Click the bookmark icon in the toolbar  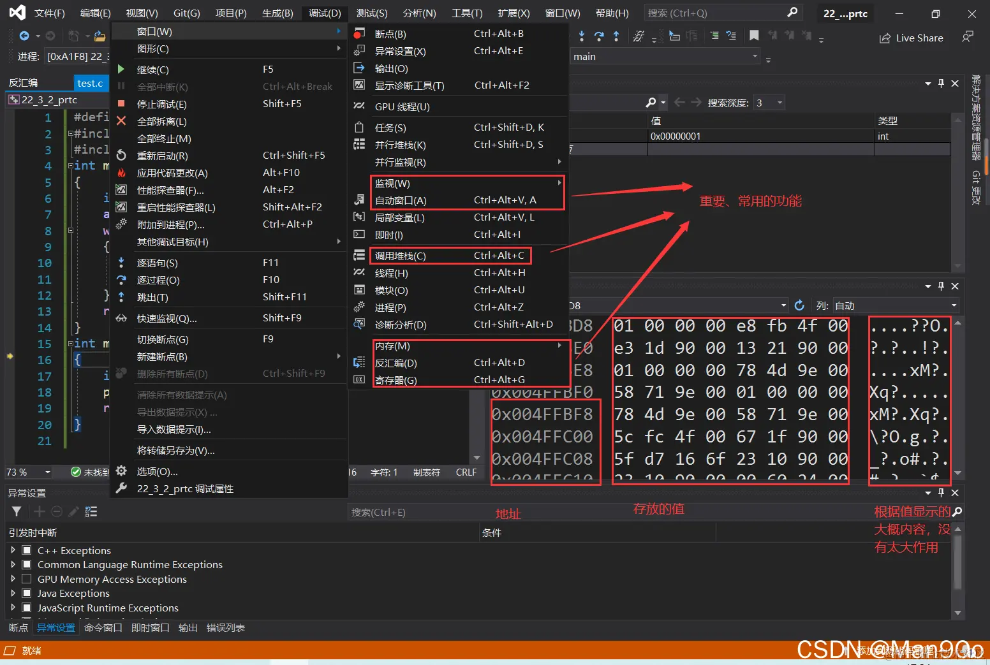tap(754, 36)
